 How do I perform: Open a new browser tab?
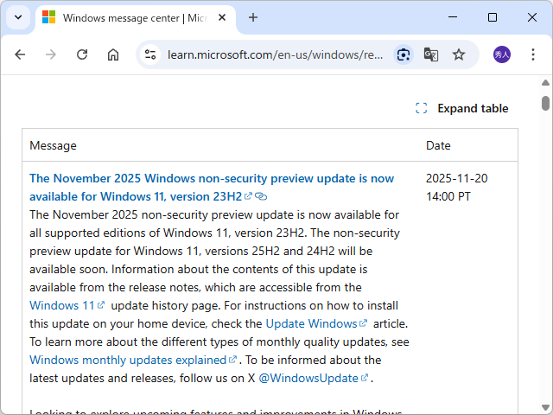pos(253,17)
